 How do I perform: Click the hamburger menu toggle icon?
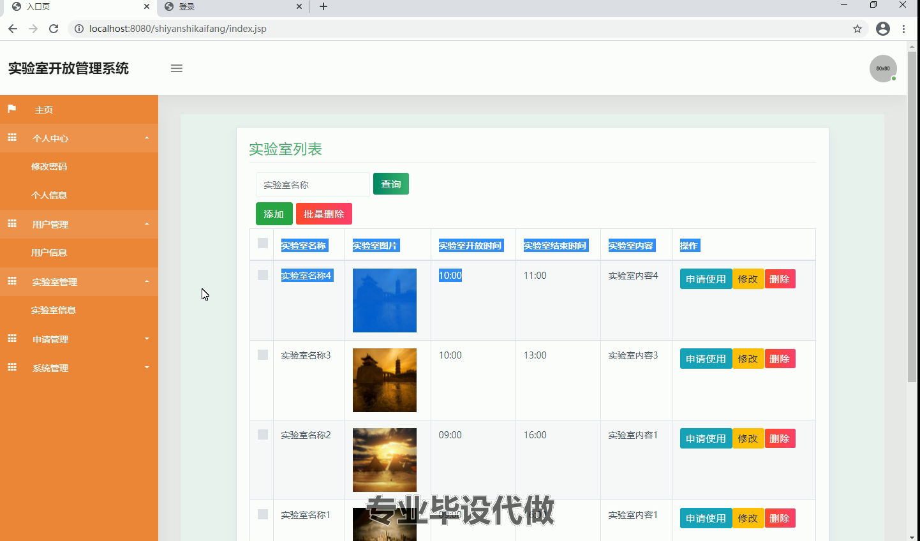pos(177,68)
